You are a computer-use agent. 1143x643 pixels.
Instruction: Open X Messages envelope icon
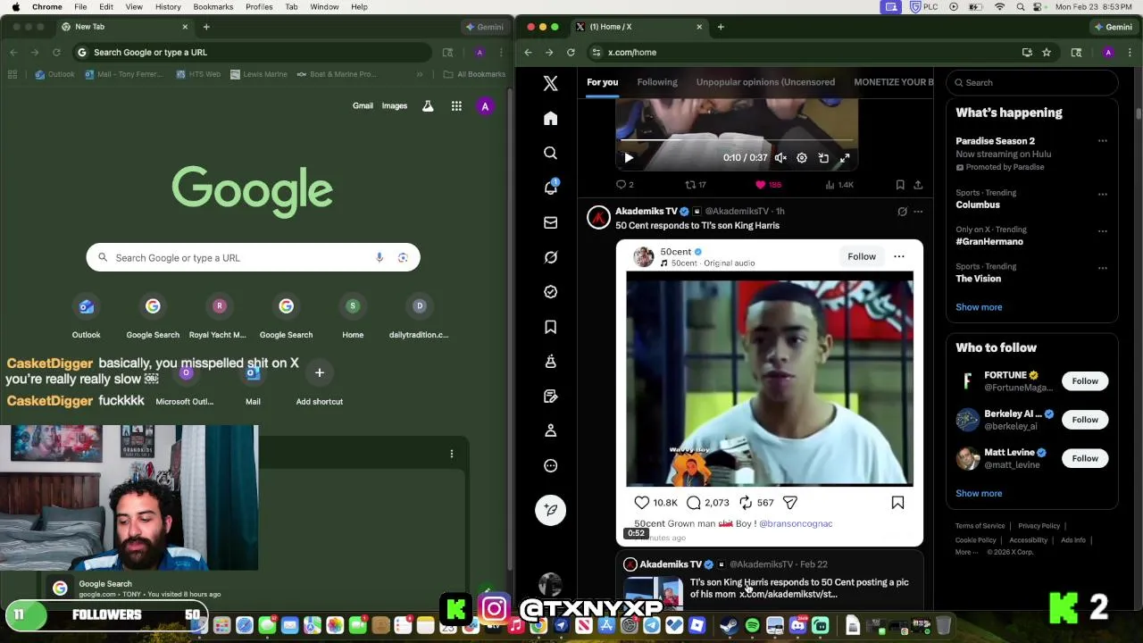point(550,222)
